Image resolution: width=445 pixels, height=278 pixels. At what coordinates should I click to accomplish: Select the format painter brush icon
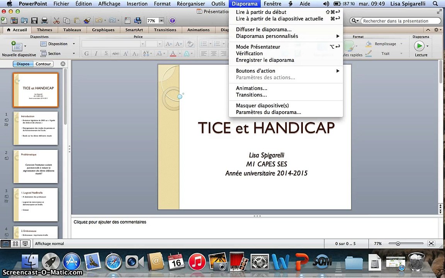coord(87,20)
